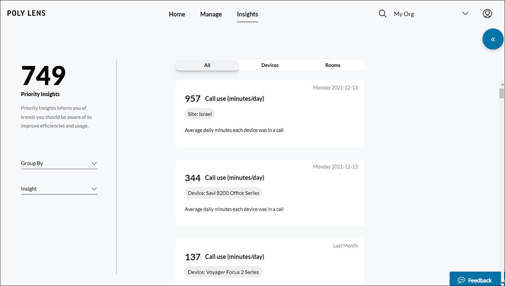This screenshot has height=286, width=505.
Task: Open the 137 Call use insight card
Action: 270,261
